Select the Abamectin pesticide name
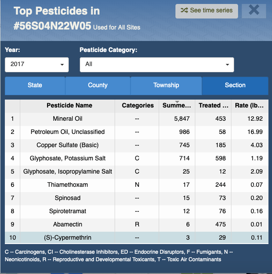 tap(67, 224)
